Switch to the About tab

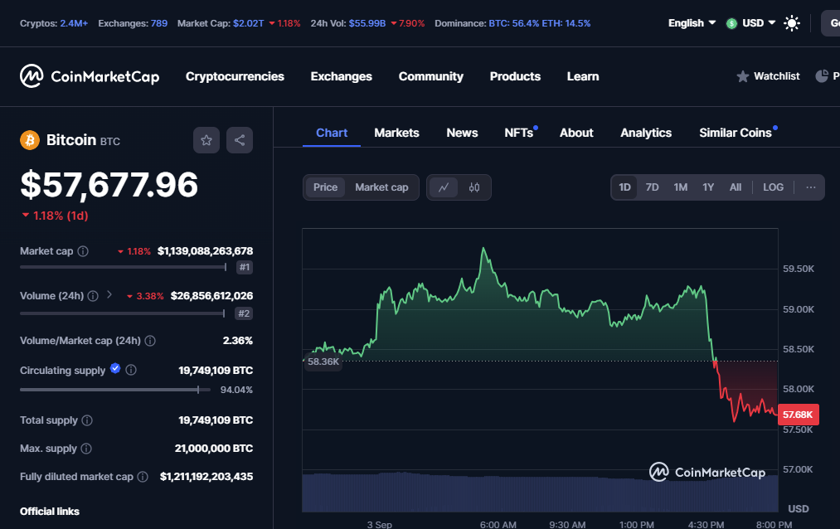pyautogui.click(x=576, y=133)
